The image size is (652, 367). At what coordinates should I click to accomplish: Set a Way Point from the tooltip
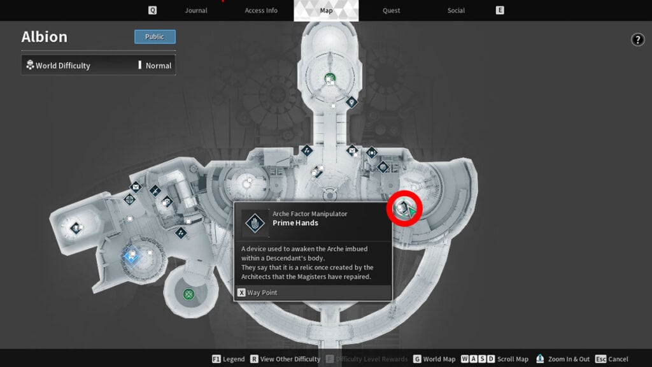coord(257,292)
